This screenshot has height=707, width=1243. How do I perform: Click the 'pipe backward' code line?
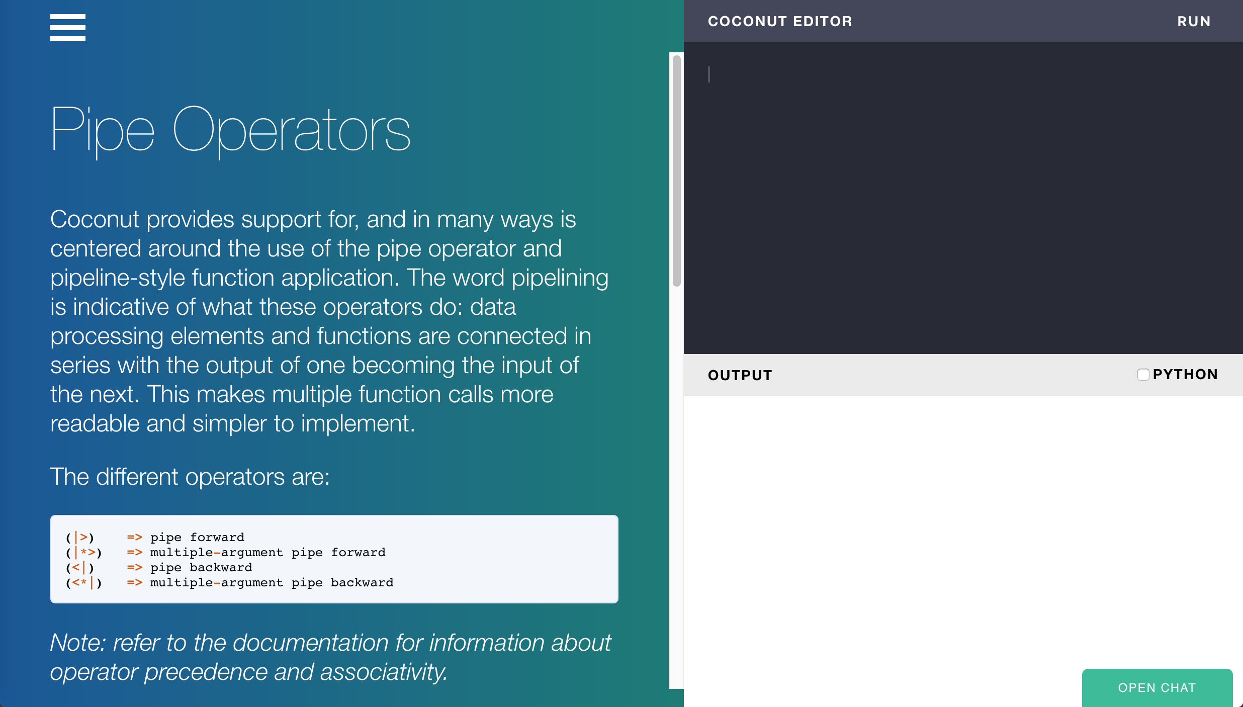[x=159, y=568]
